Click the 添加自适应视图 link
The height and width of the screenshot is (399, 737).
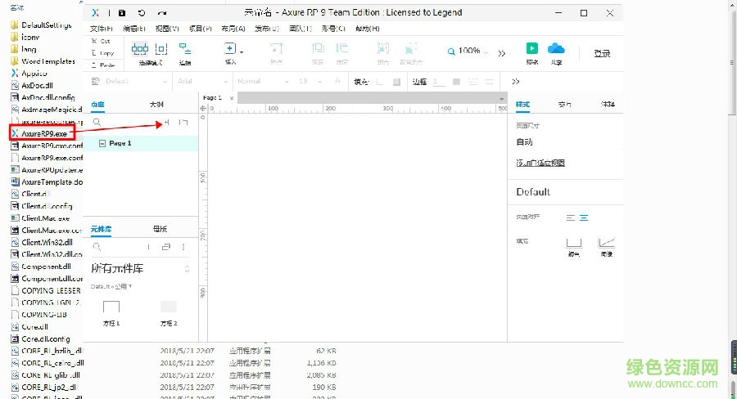click(540, 163)
